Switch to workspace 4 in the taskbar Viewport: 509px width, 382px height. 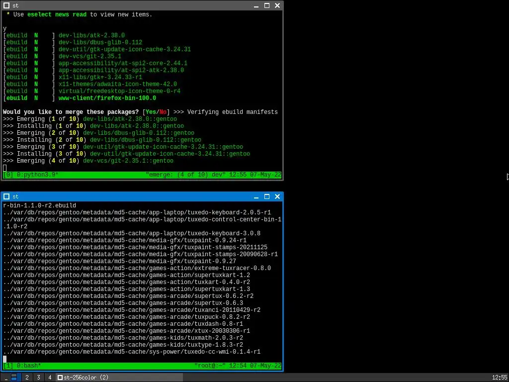(50, 378)
